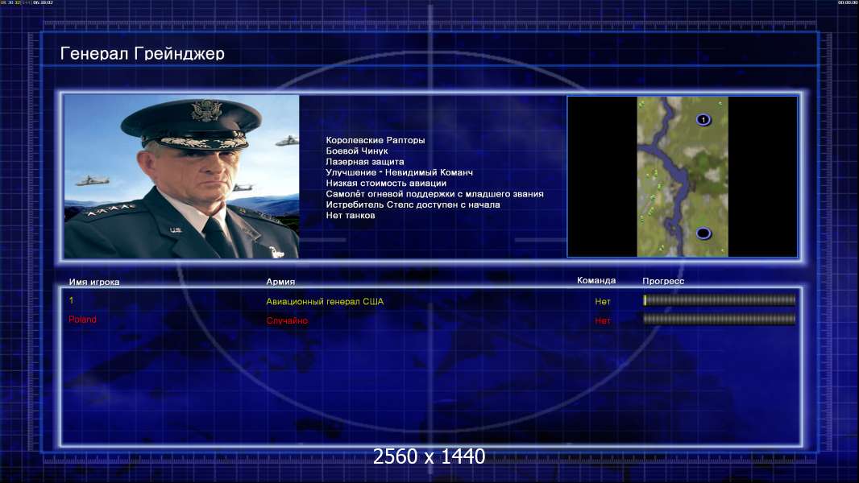Viewport: 859px width, 483px height.
Task: Click the text 'Королевские Рапторы'
Action: click(376, 140)
